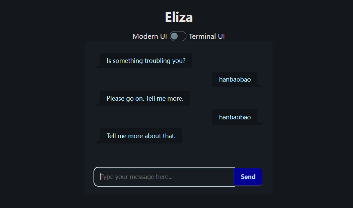Click the "Terminal UI" label

click(207, 36)
